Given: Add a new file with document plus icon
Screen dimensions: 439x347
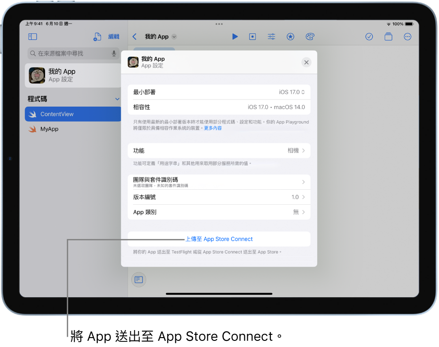Looking at the screenshot, I should 97,37.
